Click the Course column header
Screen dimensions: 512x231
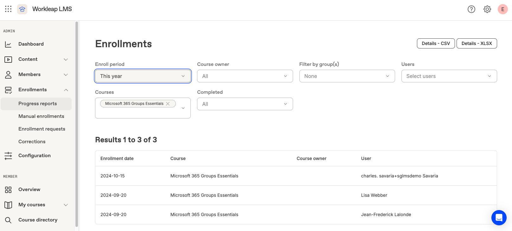point(178,158)
